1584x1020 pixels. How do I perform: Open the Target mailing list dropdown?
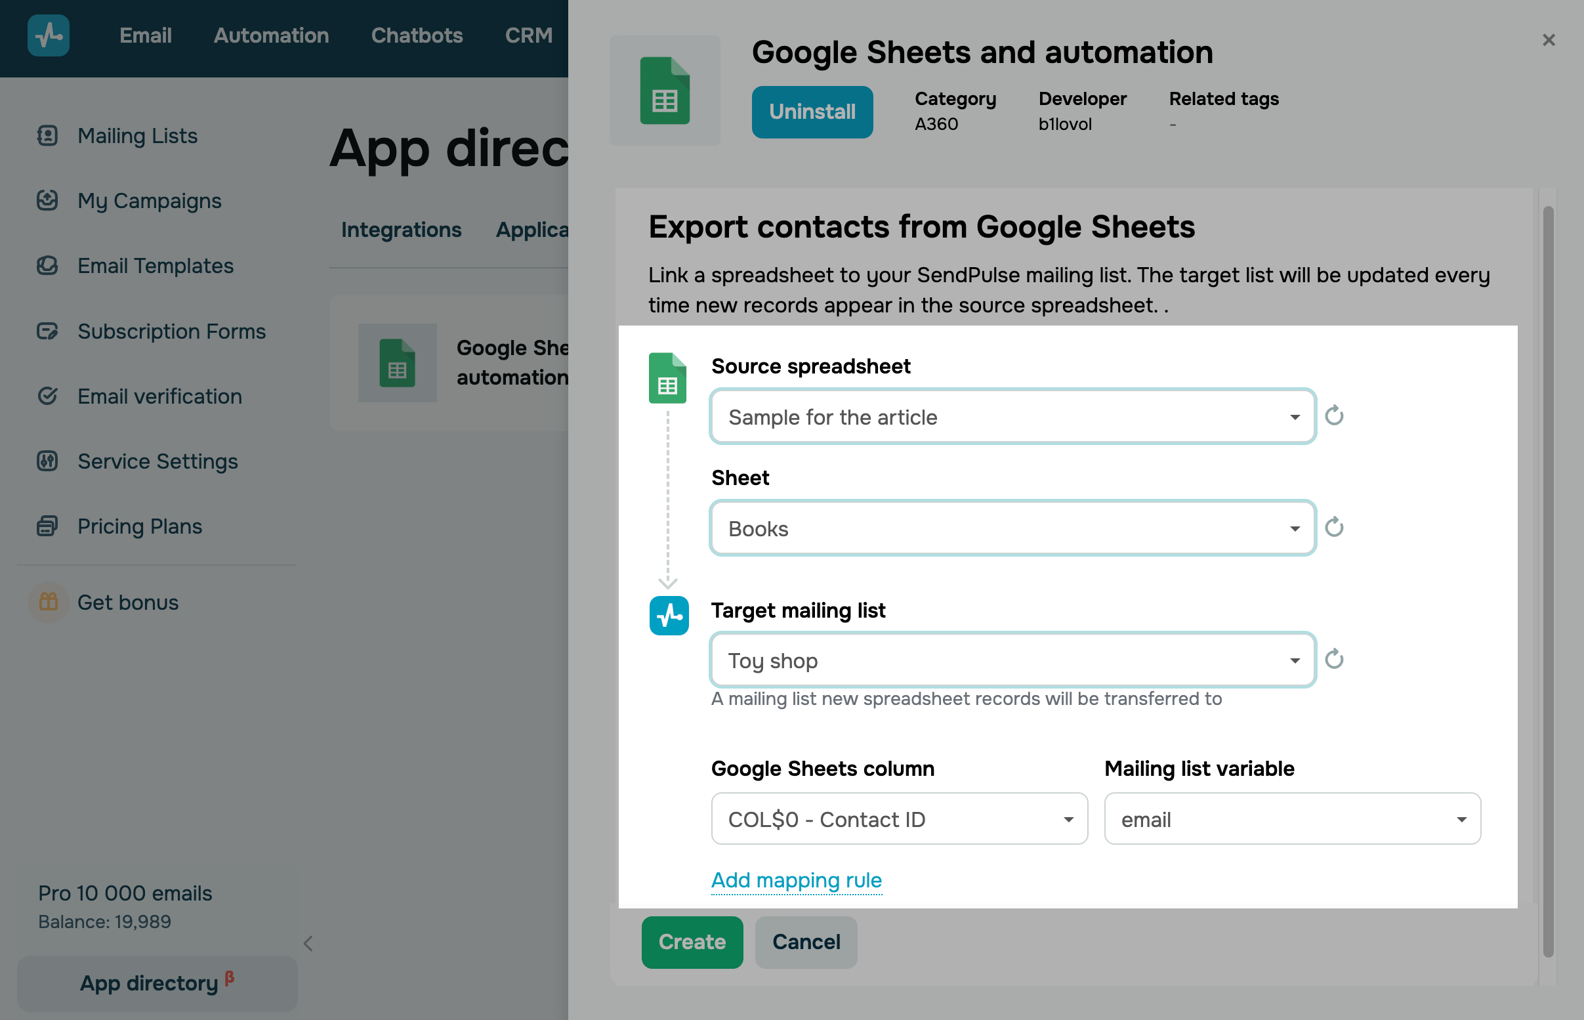click(x=1011, y=660)
